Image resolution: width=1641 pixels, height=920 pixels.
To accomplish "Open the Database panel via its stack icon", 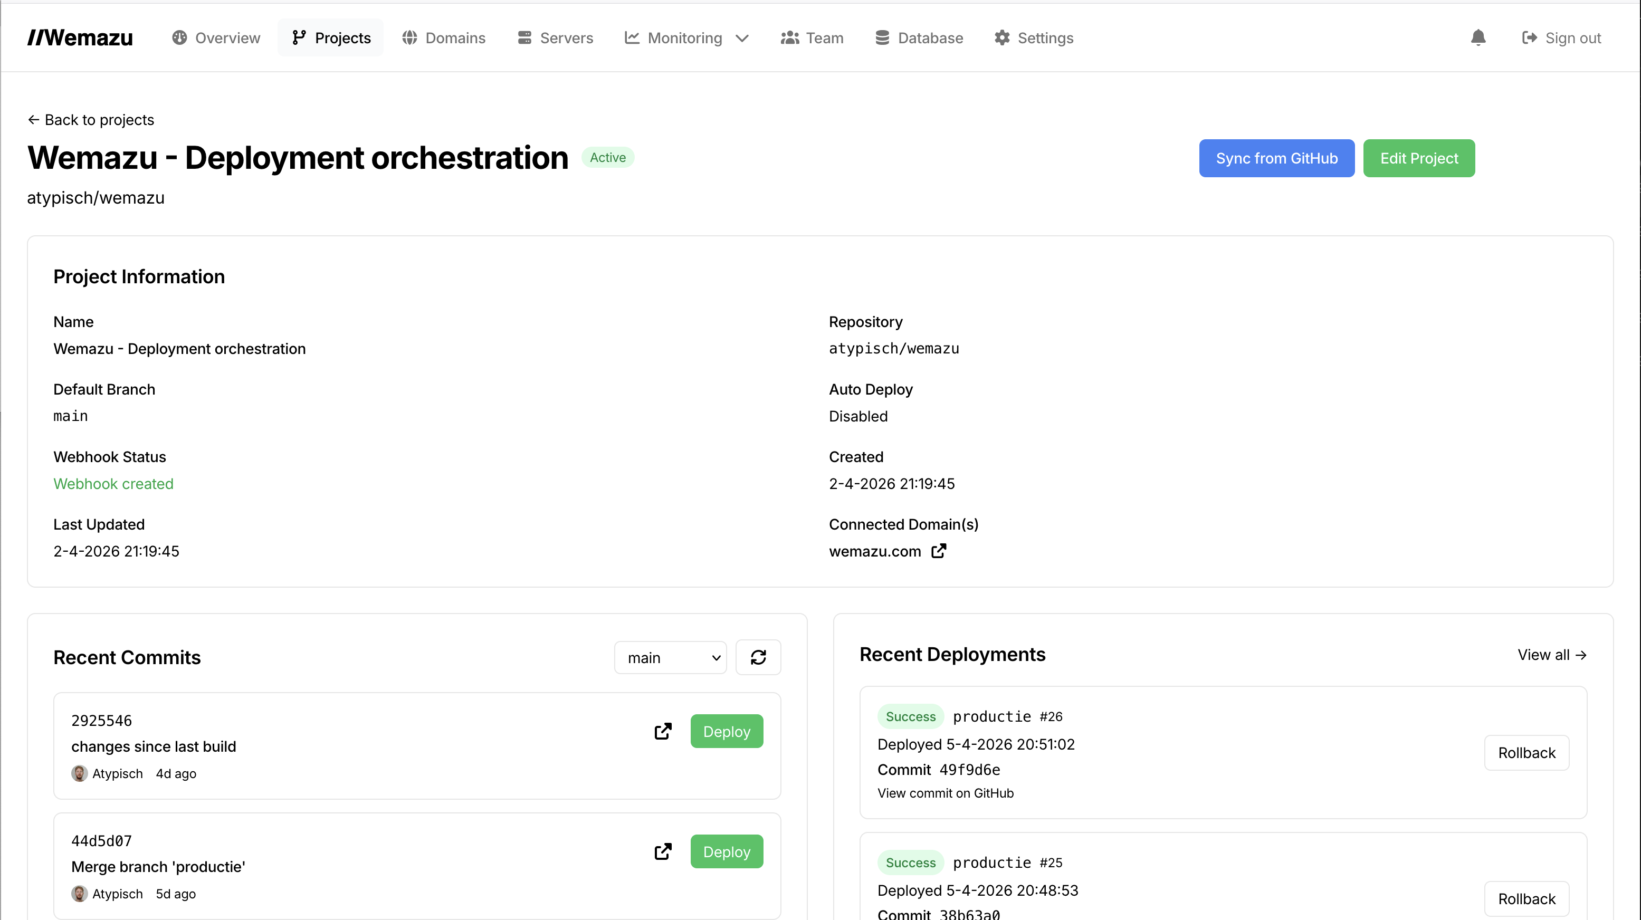I will pos(882,37).
